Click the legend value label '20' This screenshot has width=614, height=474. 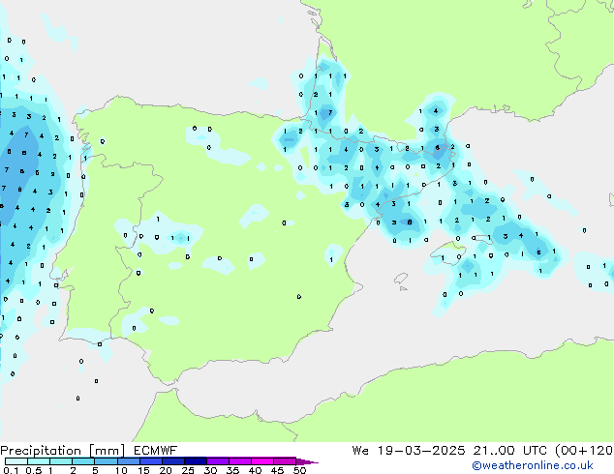coord(166,470)
